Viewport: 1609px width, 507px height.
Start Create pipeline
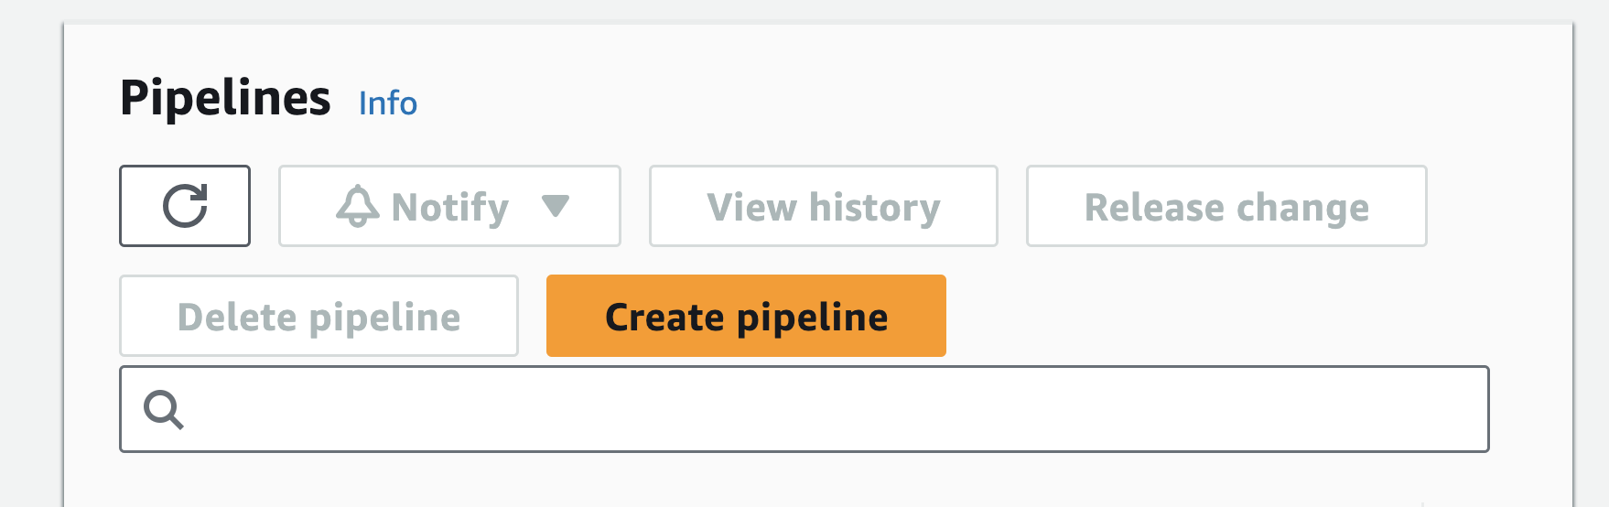pos(746,316)
